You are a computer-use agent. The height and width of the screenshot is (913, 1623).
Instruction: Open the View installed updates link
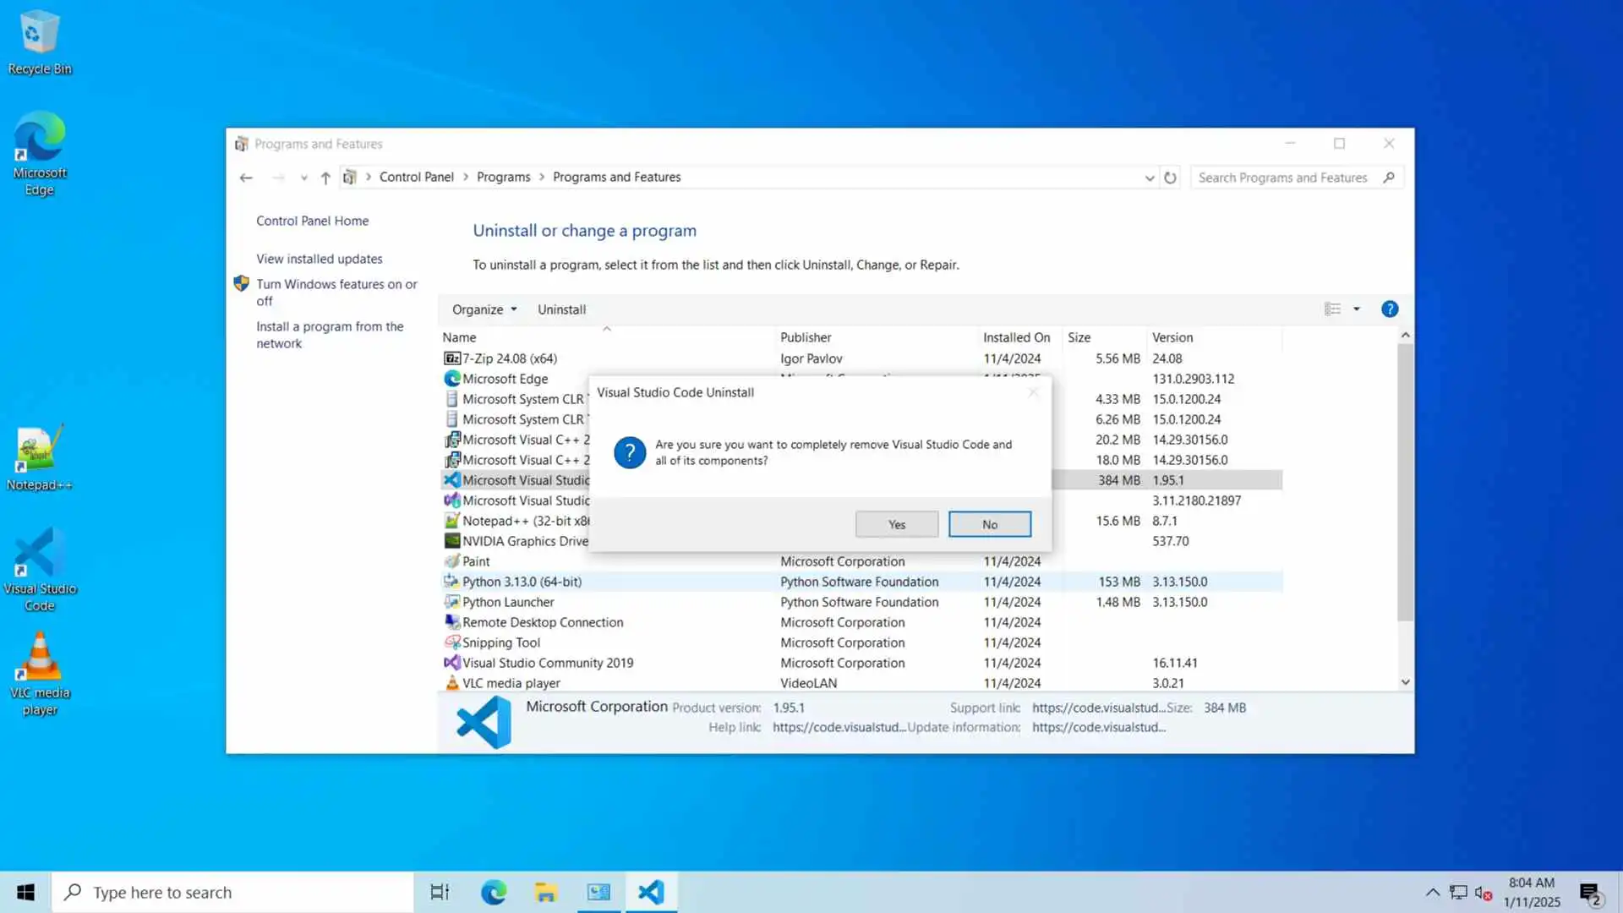point(319,259)
